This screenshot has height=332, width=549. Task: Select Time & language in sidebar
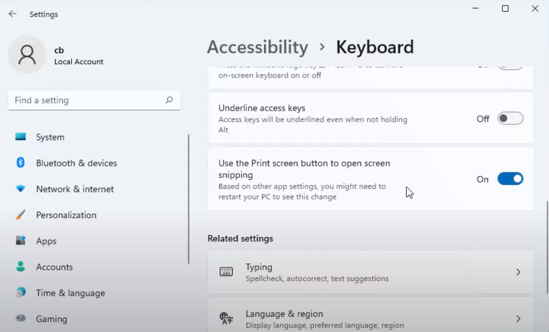pyautogui.click(x=70, y=293)
